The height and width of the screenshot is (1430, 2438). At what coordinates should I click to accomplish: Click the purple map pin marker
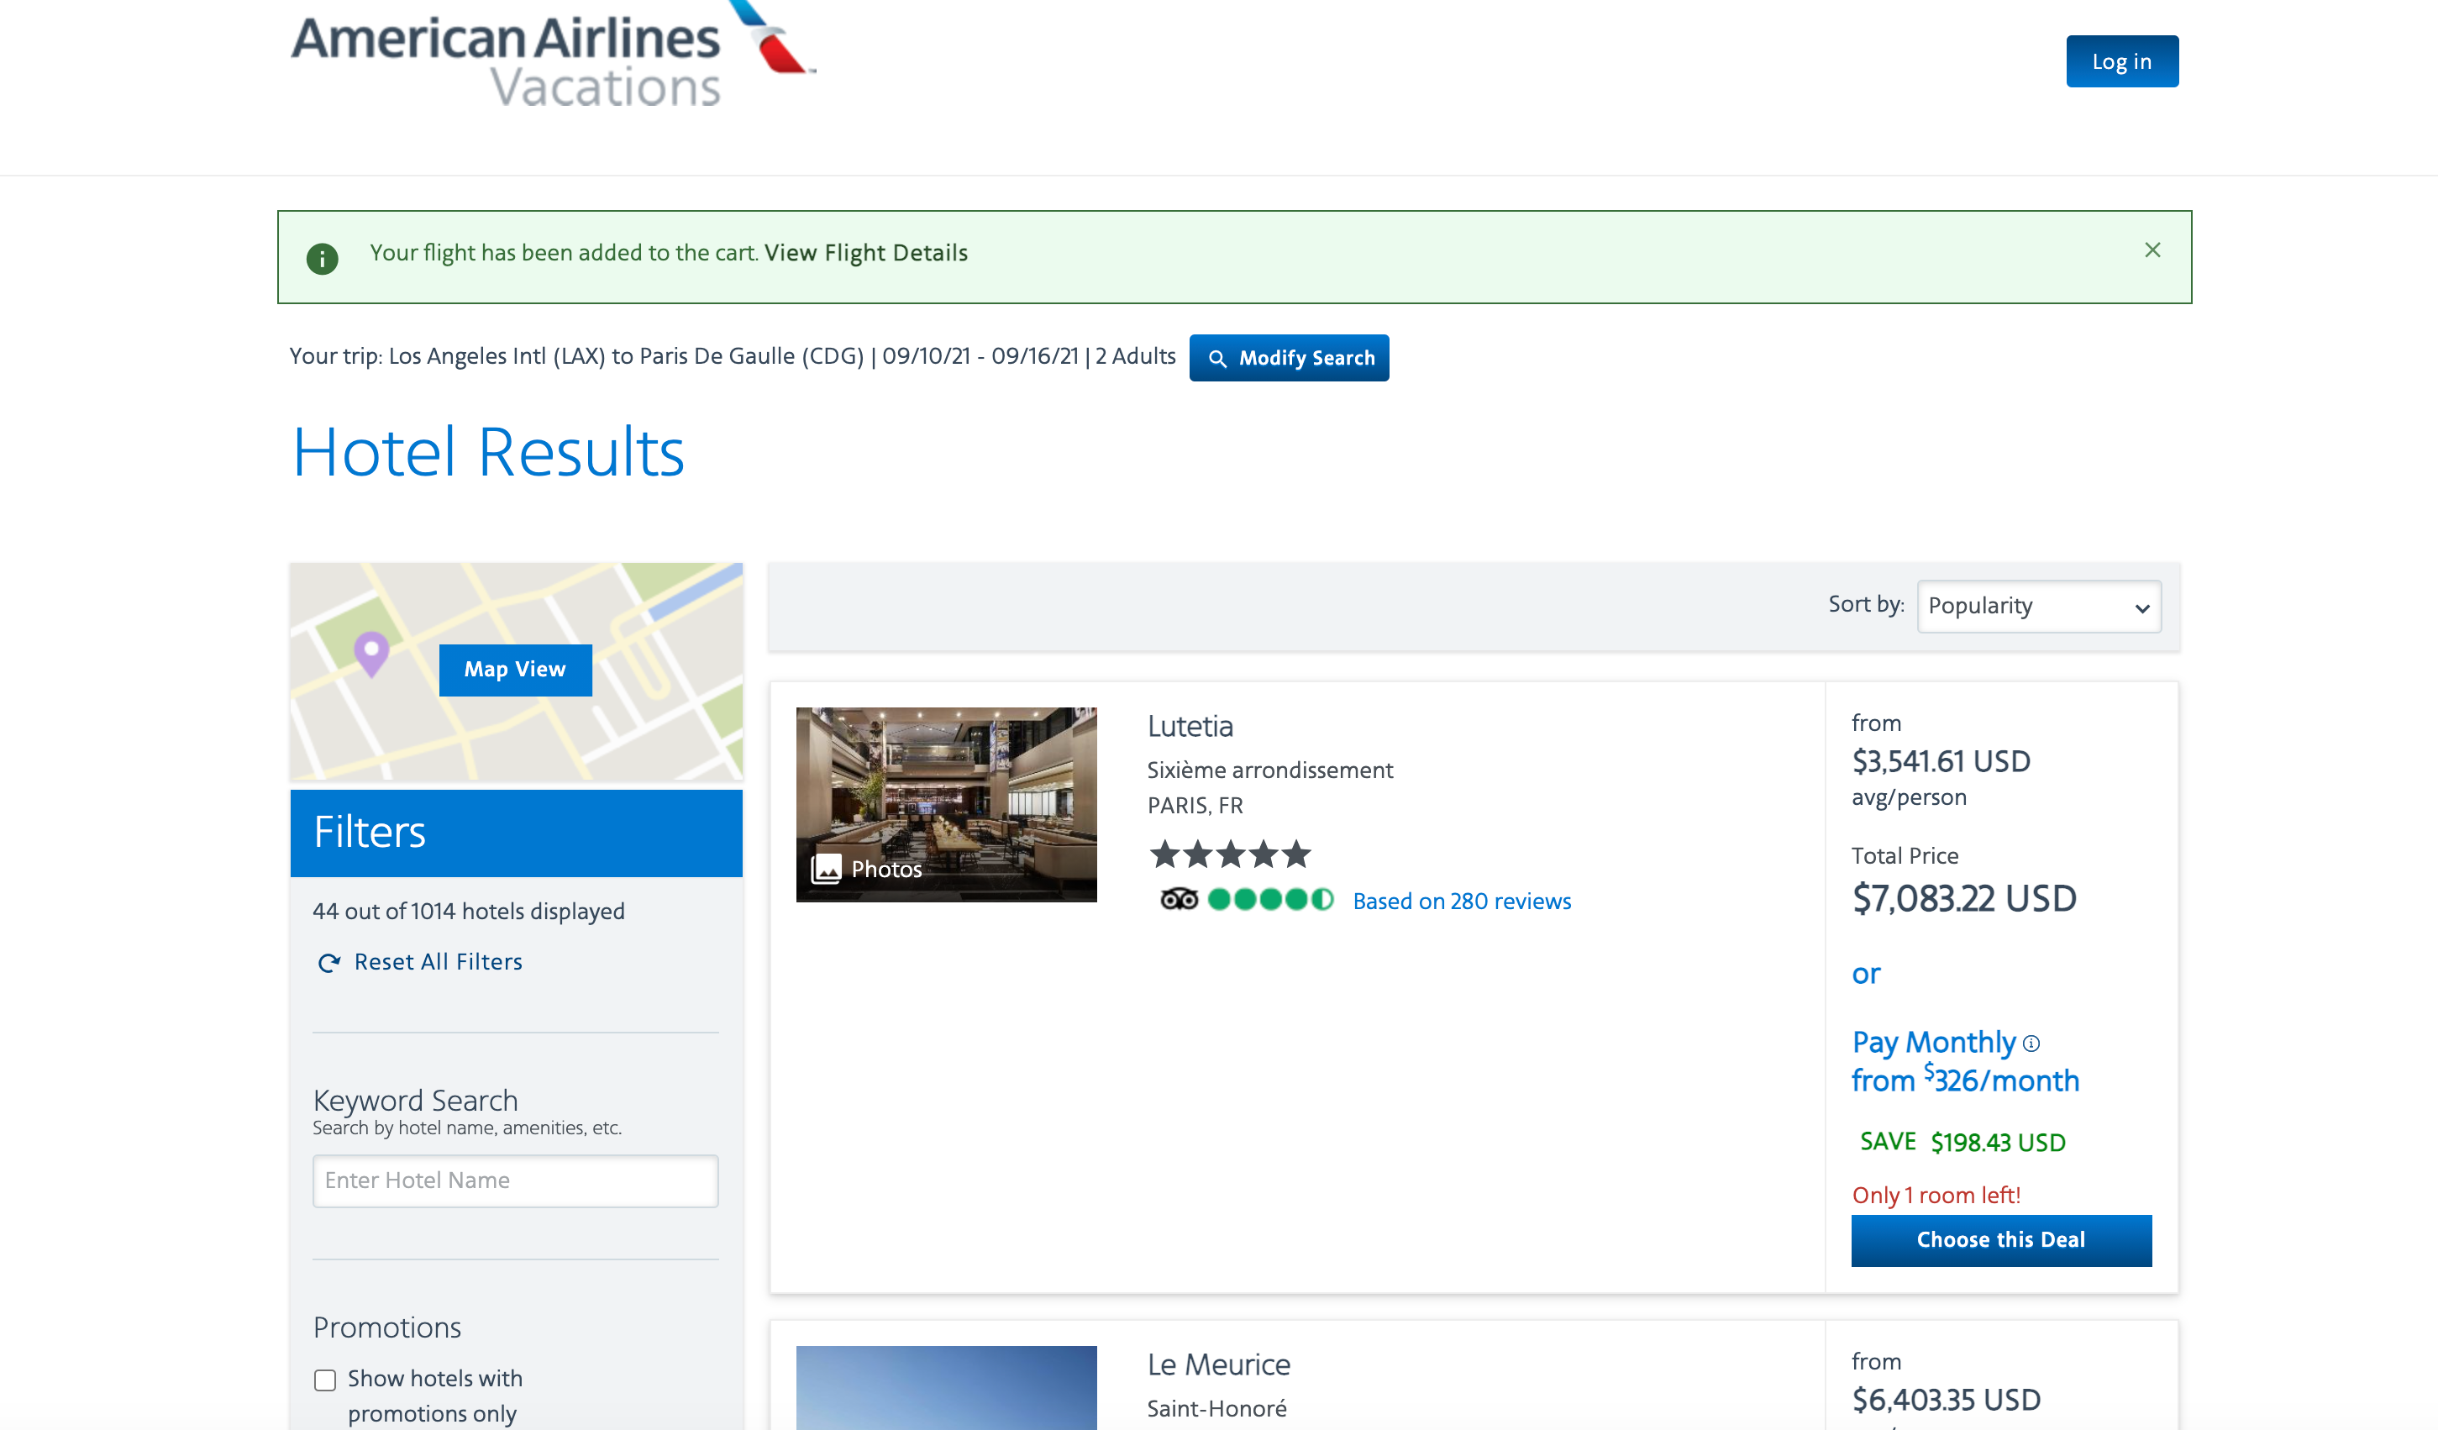(x=371, y=655)
